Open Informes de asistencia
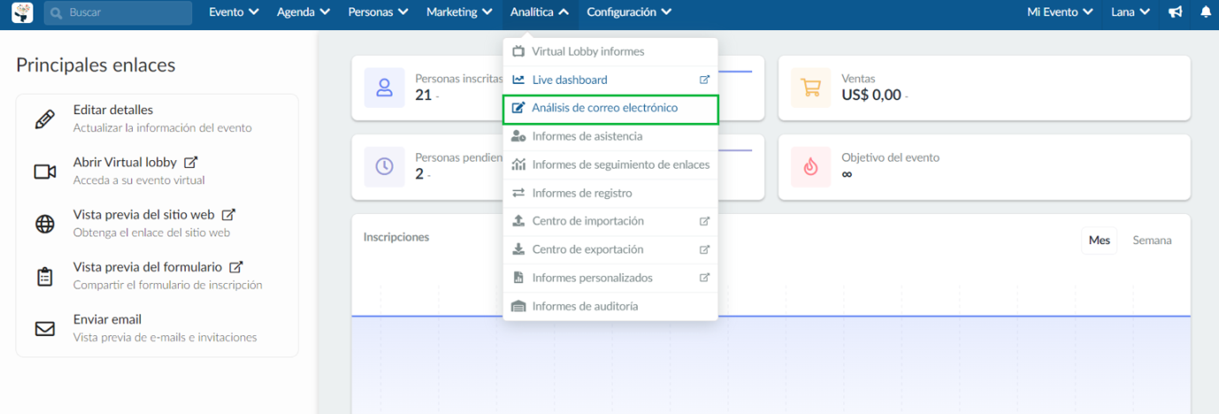The width and height of the screenshot is (1219, 414). pos(610,136)
